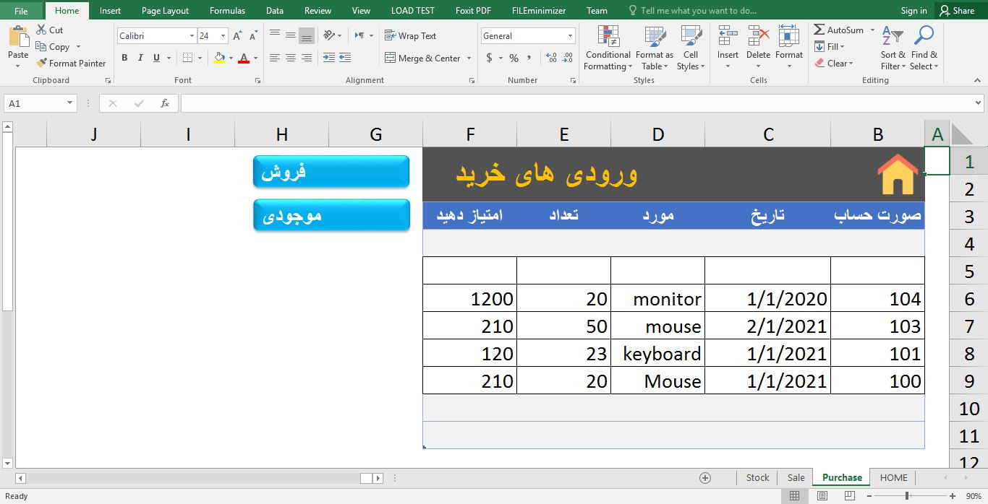Align text to middle vertically
This screenshot has width=988, height=504.
point(290,35)
